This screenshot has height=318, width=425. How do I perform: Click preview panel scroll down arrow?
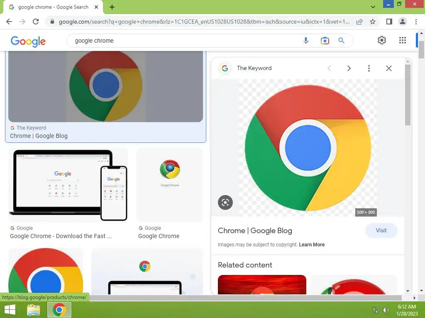408,291
